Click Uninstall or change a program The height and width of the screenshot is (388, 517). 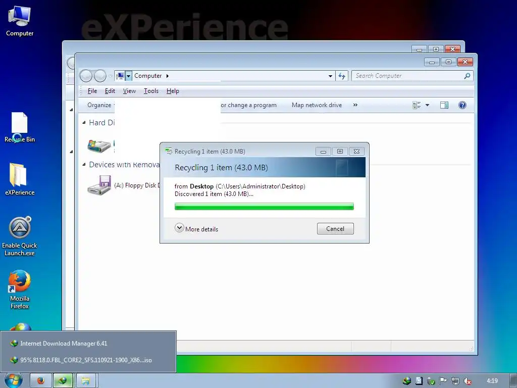[x=248, y=105]
